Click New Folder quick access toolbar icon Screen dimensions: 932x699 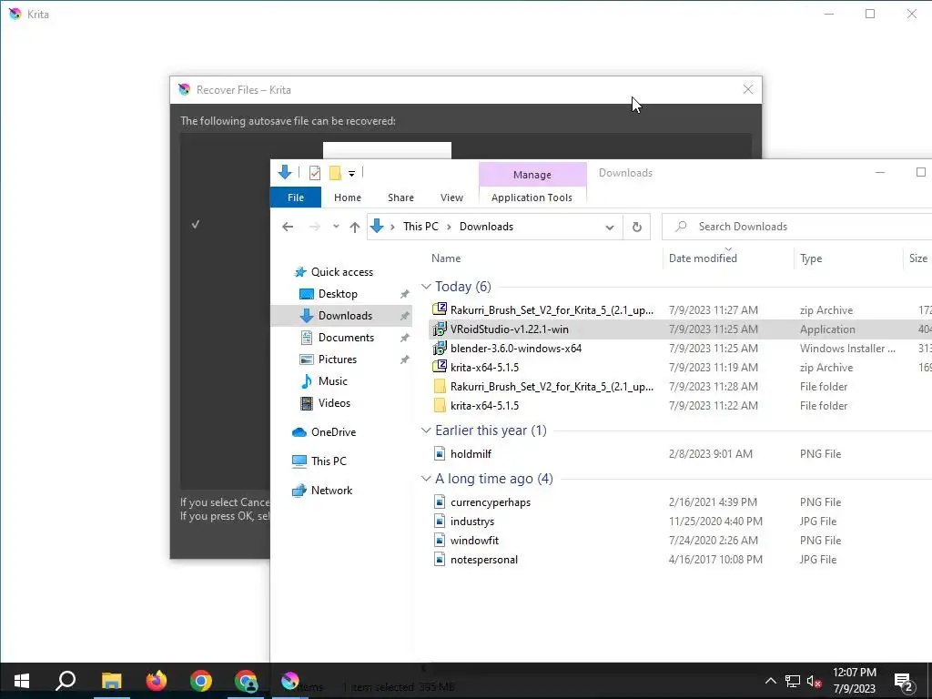pyautogui.click(x=335, y=173)
